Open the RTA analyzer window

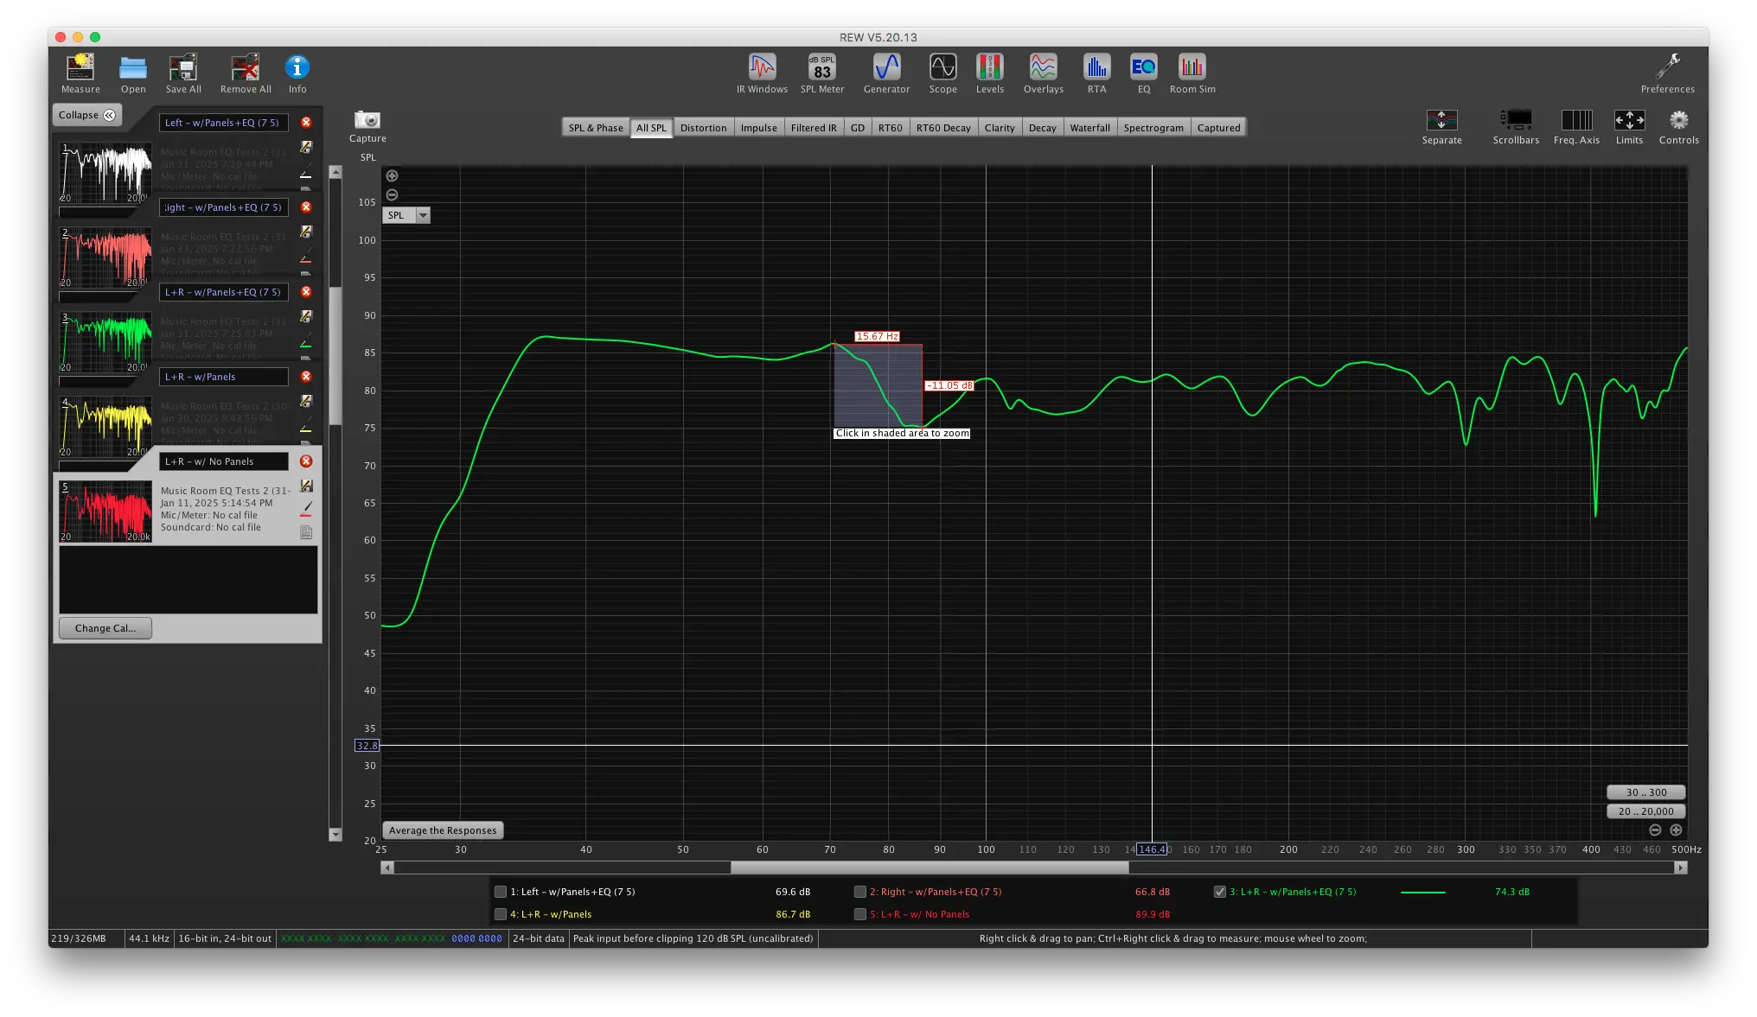click(1096, 67)
